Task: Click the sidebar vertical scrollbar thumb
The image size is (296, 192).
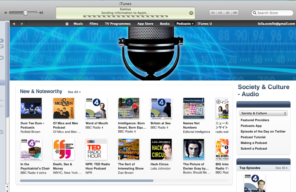Action: pos(7,69)
